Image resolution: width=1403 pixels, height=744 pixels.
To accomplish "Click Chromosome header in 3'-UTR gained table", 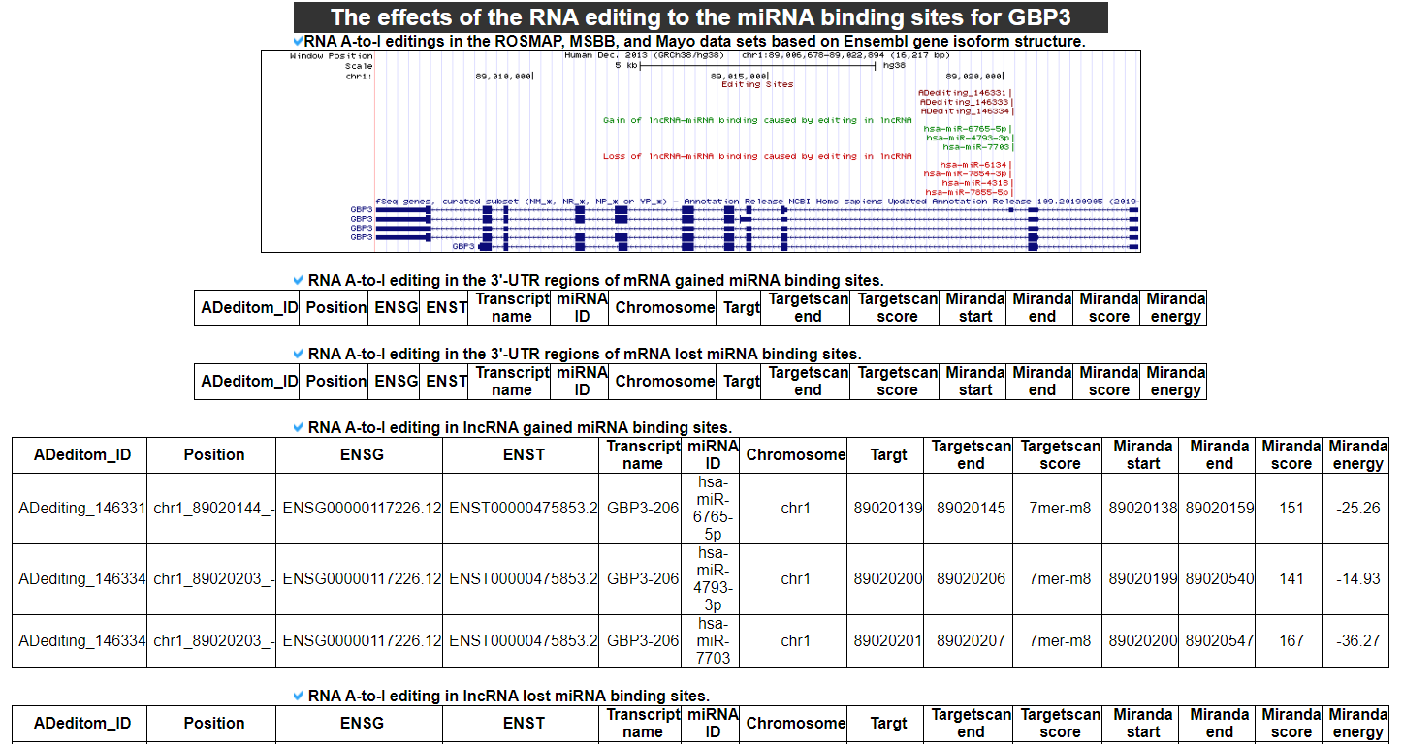I will (664, 307).
